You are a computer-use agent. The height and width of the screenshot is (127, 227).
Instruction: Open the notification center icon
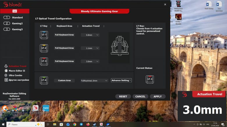coord(223,124)
